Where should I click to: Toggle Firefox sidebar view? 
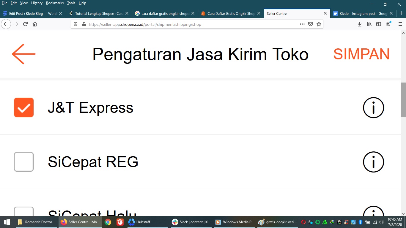pos(379,24)
